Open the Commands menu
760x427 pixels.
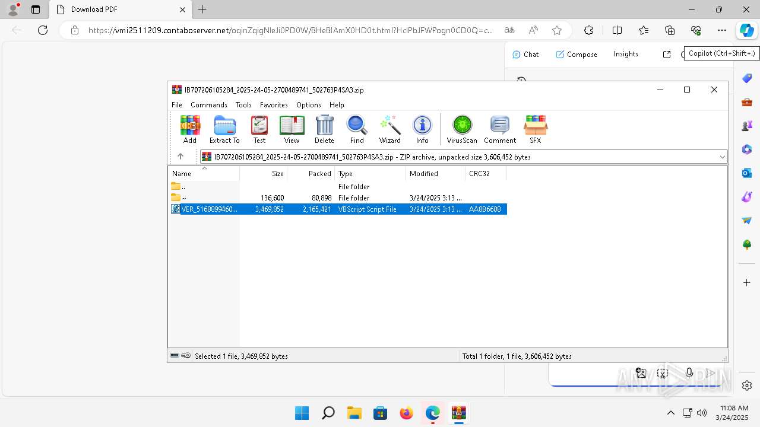(209, 105)
